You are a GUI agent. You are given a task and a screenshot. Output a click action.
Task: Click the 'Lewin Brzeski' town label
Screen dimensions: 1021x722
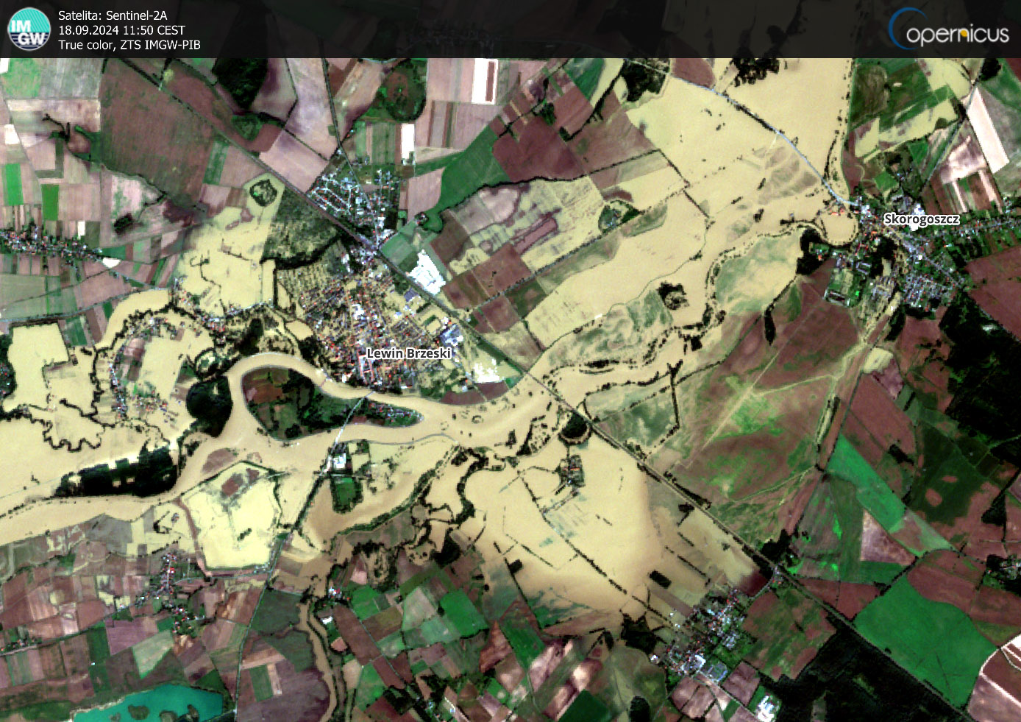[408, 353]
